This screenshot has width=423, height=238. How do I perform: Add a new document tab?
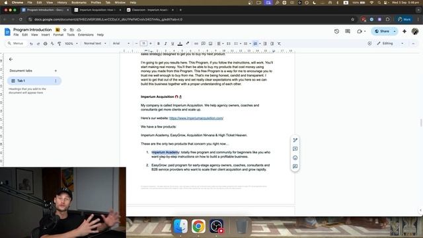(56, 71)
